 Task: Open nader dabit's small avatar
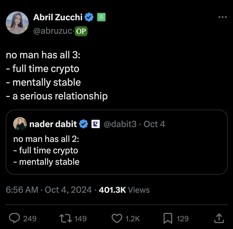(x=20, y=124)
